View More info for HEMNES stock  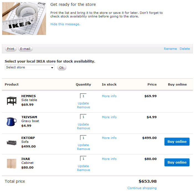[109, 96]
